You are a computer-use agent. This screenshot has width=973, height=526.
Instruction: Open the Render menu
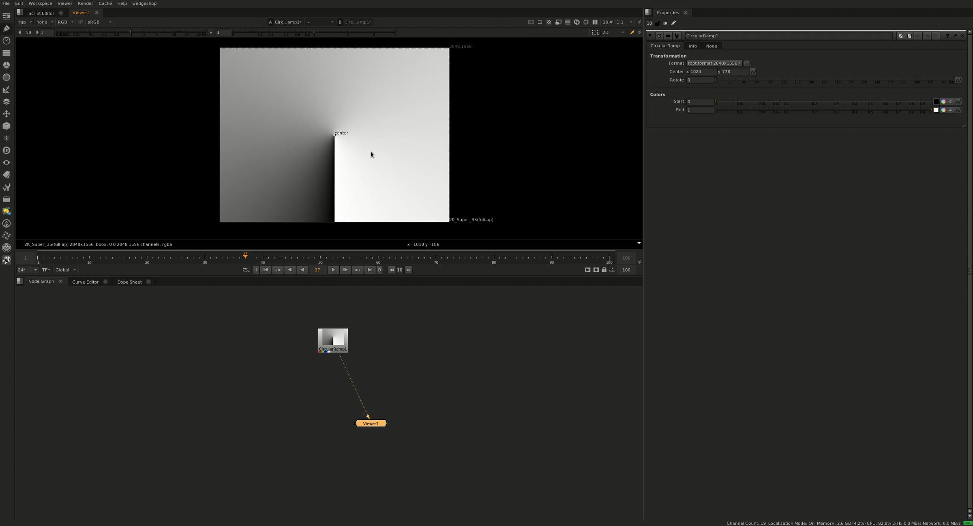85,4
